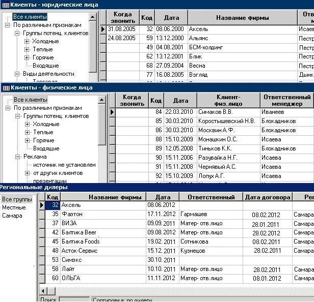Click cell Балтика Beer
Image resolution: width=314 pixels, height=302 pixels.
click(103, 232)
